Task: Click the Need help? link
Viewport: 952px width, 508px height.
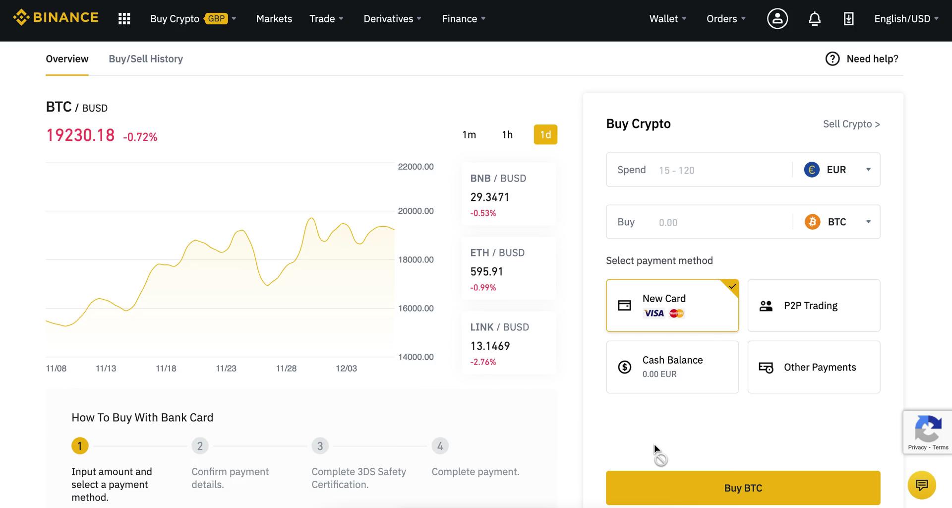Action: 872,59
